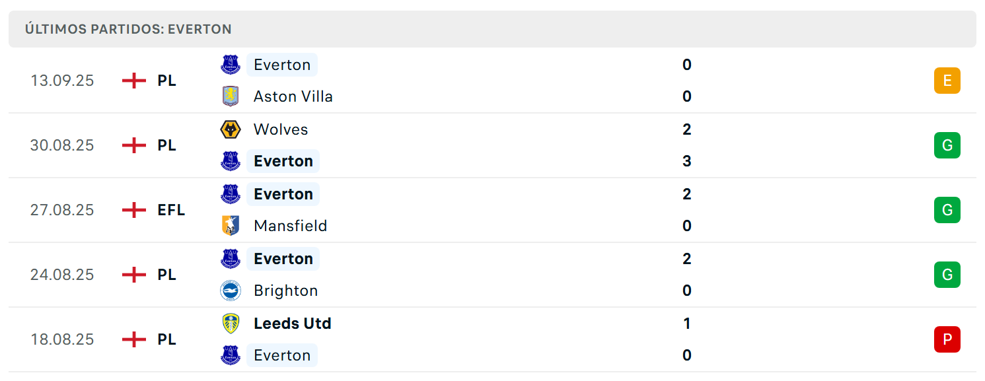Open the Wolves team name

pyautogui.click(x=281, y=129)
